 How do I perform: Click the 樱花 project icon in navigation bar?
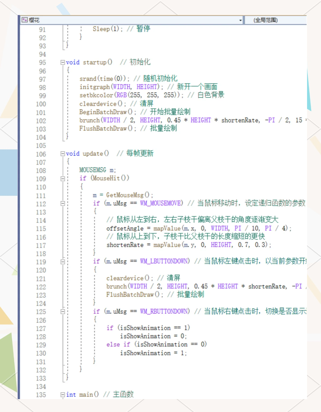click(25, 20)
